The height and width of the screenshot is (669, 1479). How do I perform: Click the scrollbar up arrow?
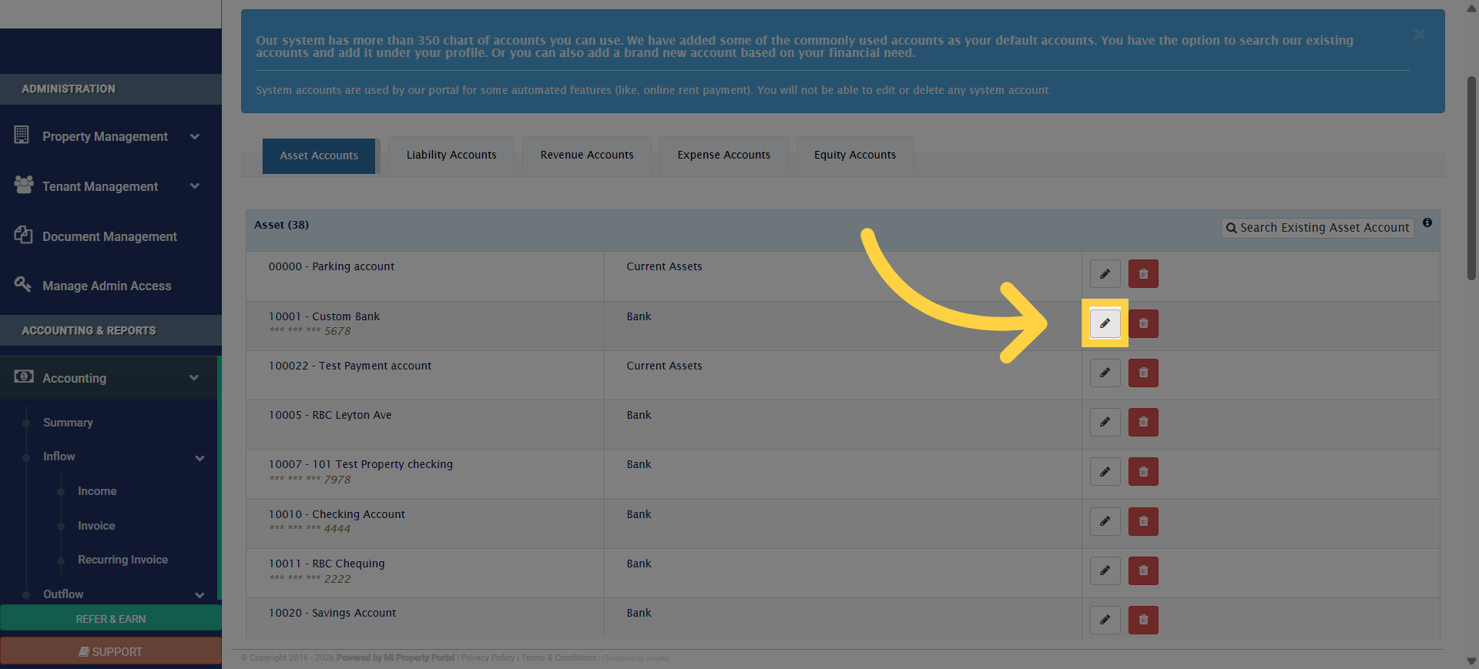click(x=1471, y=8)
